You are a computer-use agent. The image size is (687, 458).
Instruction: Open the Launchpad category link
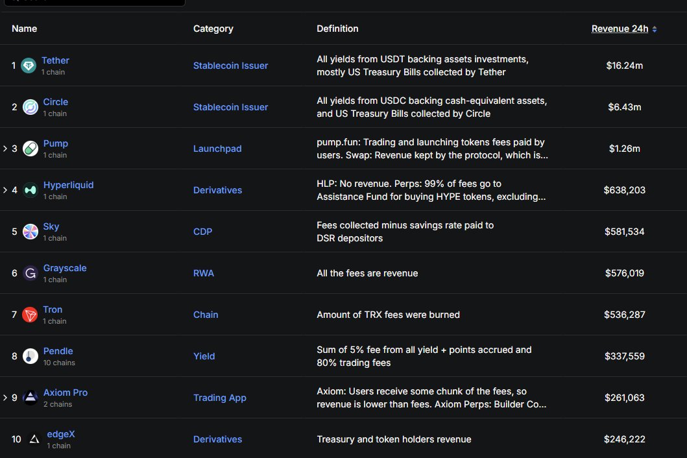click(217, 149)
